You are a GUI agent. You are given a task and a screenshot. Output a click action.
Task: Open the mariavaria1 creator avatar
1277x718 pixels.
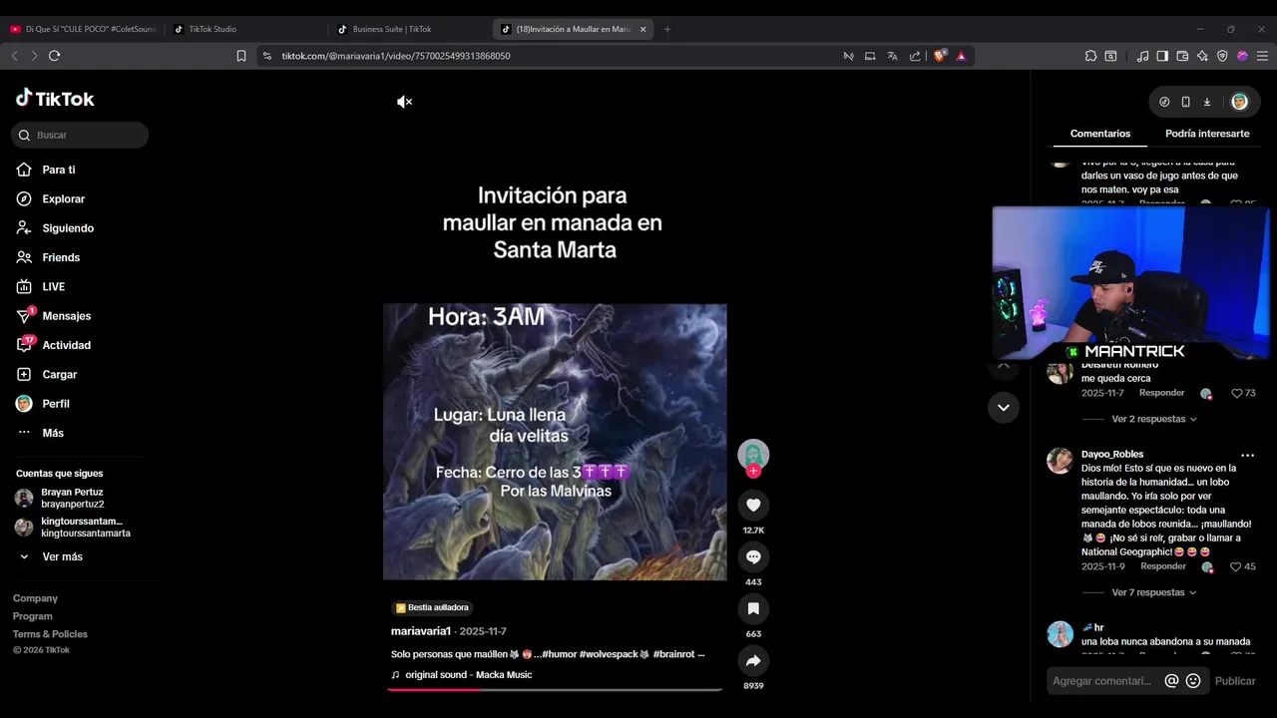[753, 454]
